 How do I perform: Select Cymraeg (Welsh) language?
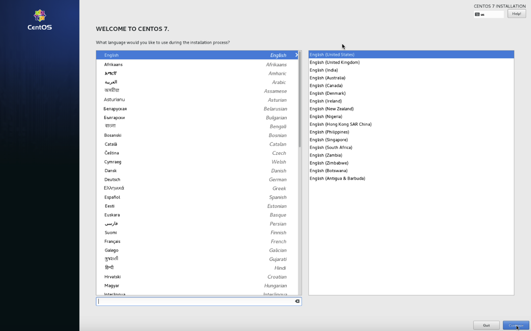pyautogui.click(x=197, y=162)
